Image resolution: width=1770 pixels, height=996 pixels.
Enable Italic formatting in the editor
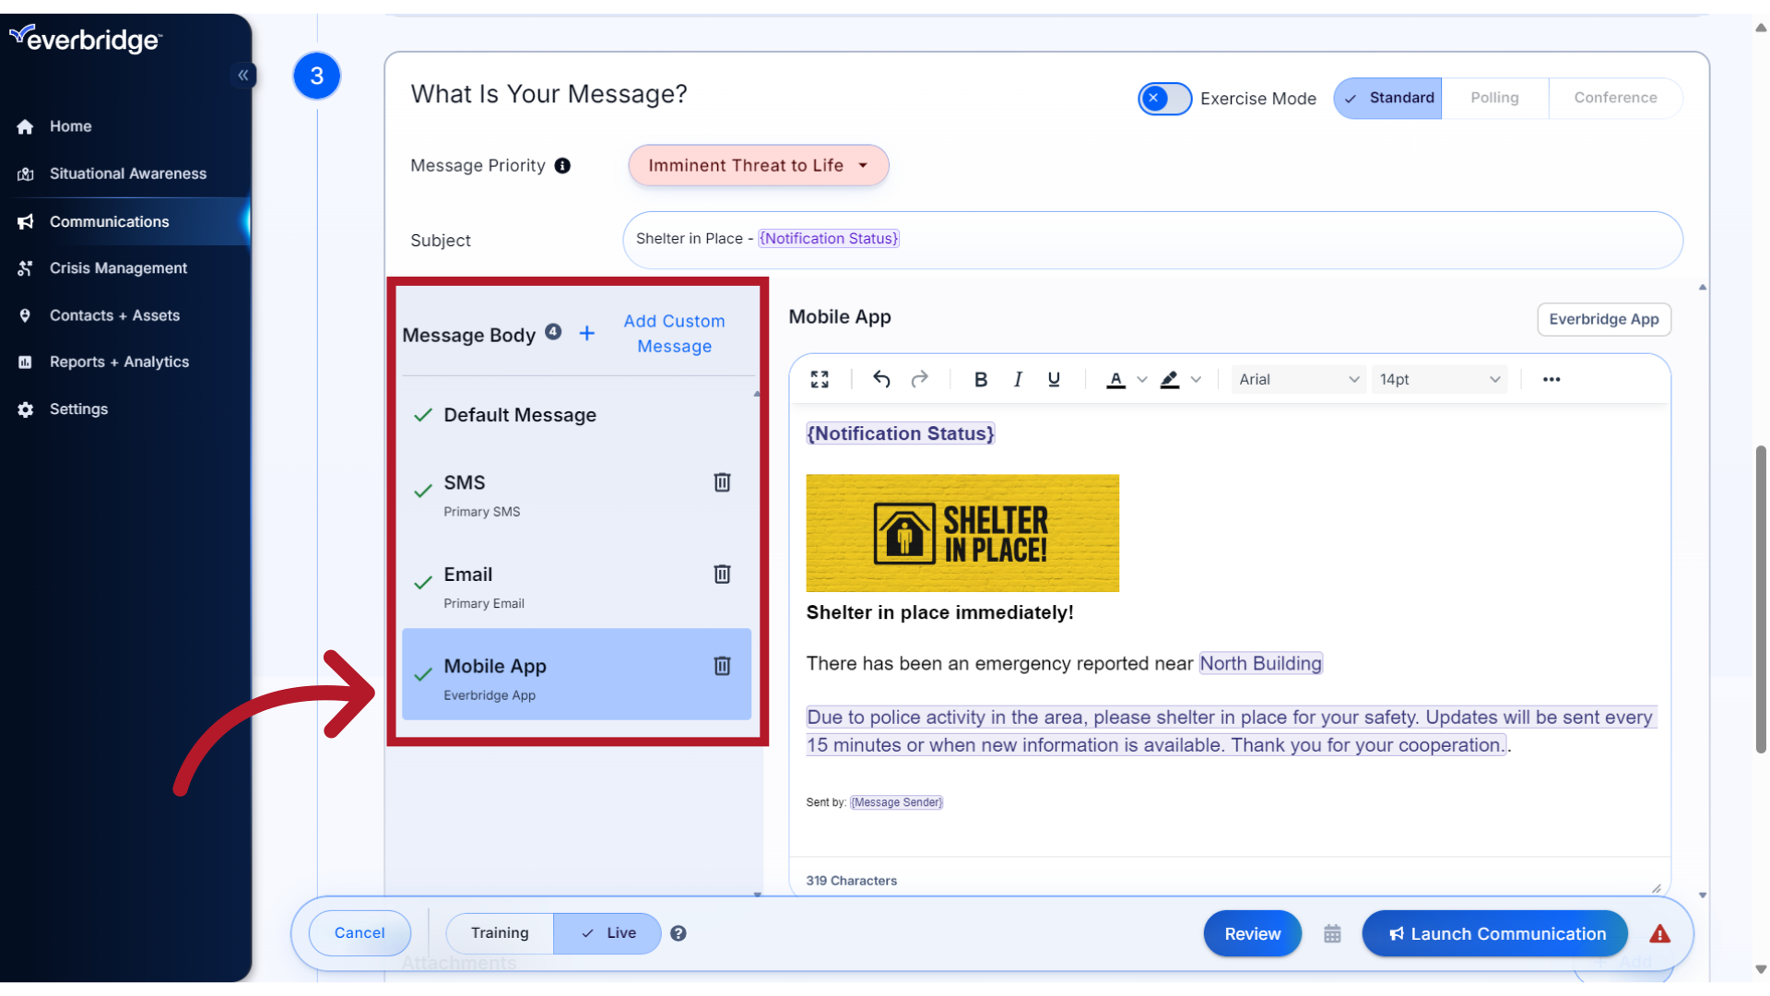[x=1017, y=379]
